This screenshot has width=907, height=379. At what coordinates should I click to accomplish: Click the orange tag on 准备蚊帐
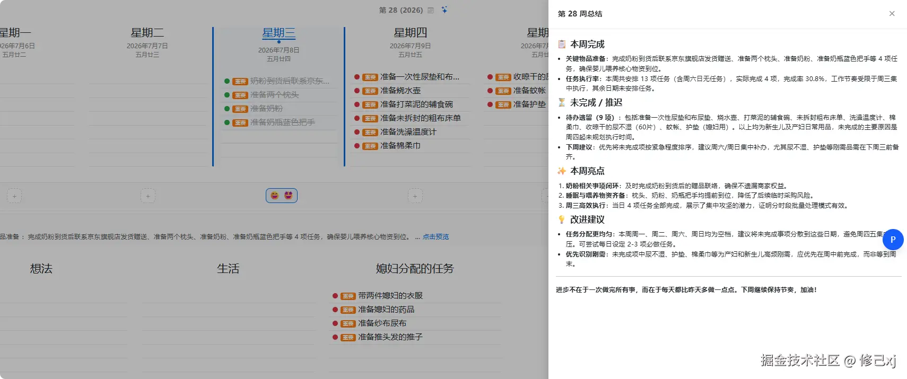(503, 91)
